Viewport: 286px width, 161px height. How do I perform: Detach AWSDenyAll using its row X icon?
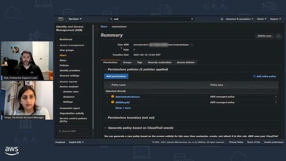pyautogui.click(x=276, y=102)
